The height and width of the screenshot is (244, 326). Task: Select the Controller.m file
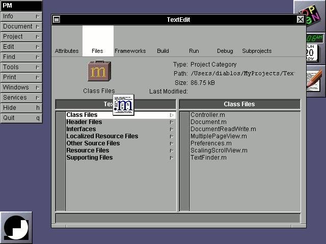click(244, 115)
